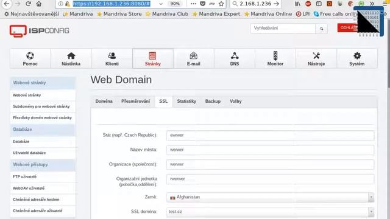This screenshot has height=219, width=390.
Task: Open Mandriva Club bookmark
Action: tap(167, 14)
